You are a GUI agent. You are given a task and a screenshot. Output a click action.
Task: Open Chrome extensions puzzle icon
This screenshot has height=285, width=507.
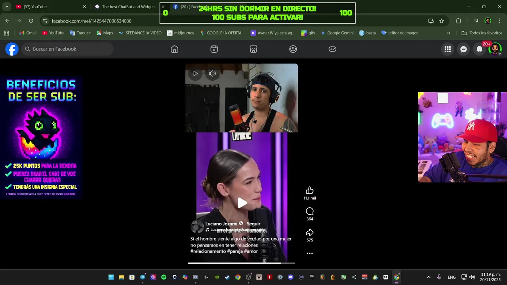coord(458,21)
